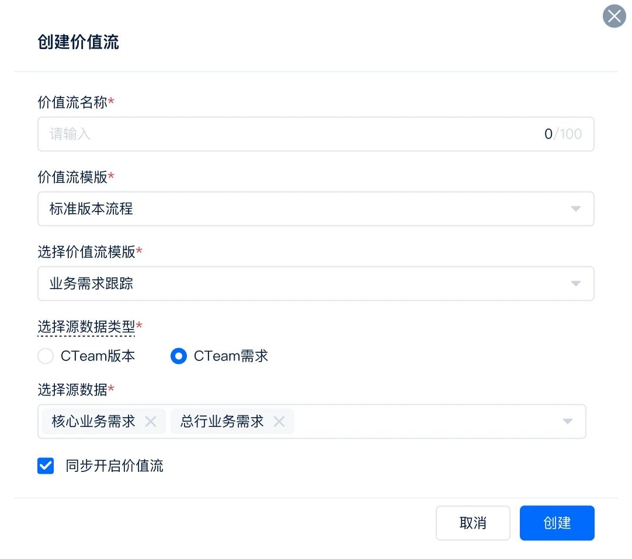
Task: Click the 核心业务需求 tag text
Action: point(93,422)
